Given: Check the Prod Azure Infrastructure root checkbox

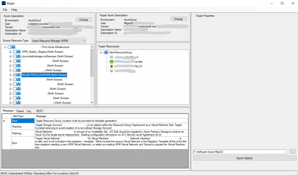Looking at the screenshot, I should (9, 47).
